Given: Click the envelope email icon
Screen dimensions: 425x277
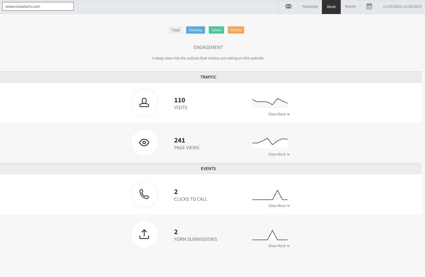Looking at the screenshot, I should tap(289, 7).
